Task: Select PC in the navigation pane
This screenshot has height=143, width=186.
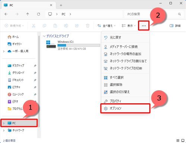Action: tap(19, 123)
